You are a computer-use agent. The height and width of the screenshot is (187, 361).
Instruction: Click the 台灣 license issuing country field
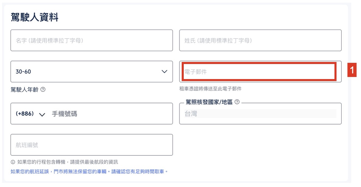coord(260,114)
